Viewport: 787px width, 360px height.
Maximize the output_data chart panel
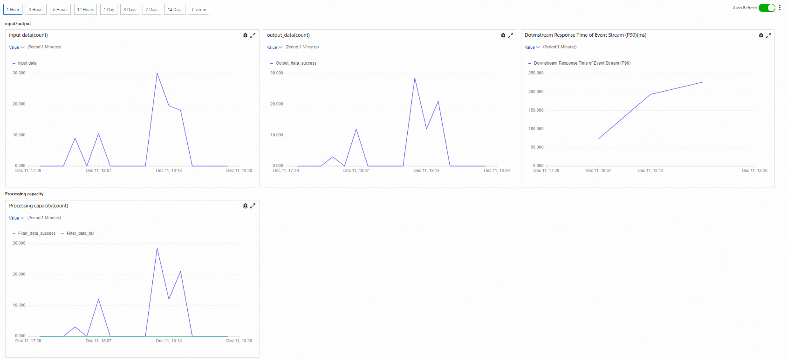click(511, 35)
